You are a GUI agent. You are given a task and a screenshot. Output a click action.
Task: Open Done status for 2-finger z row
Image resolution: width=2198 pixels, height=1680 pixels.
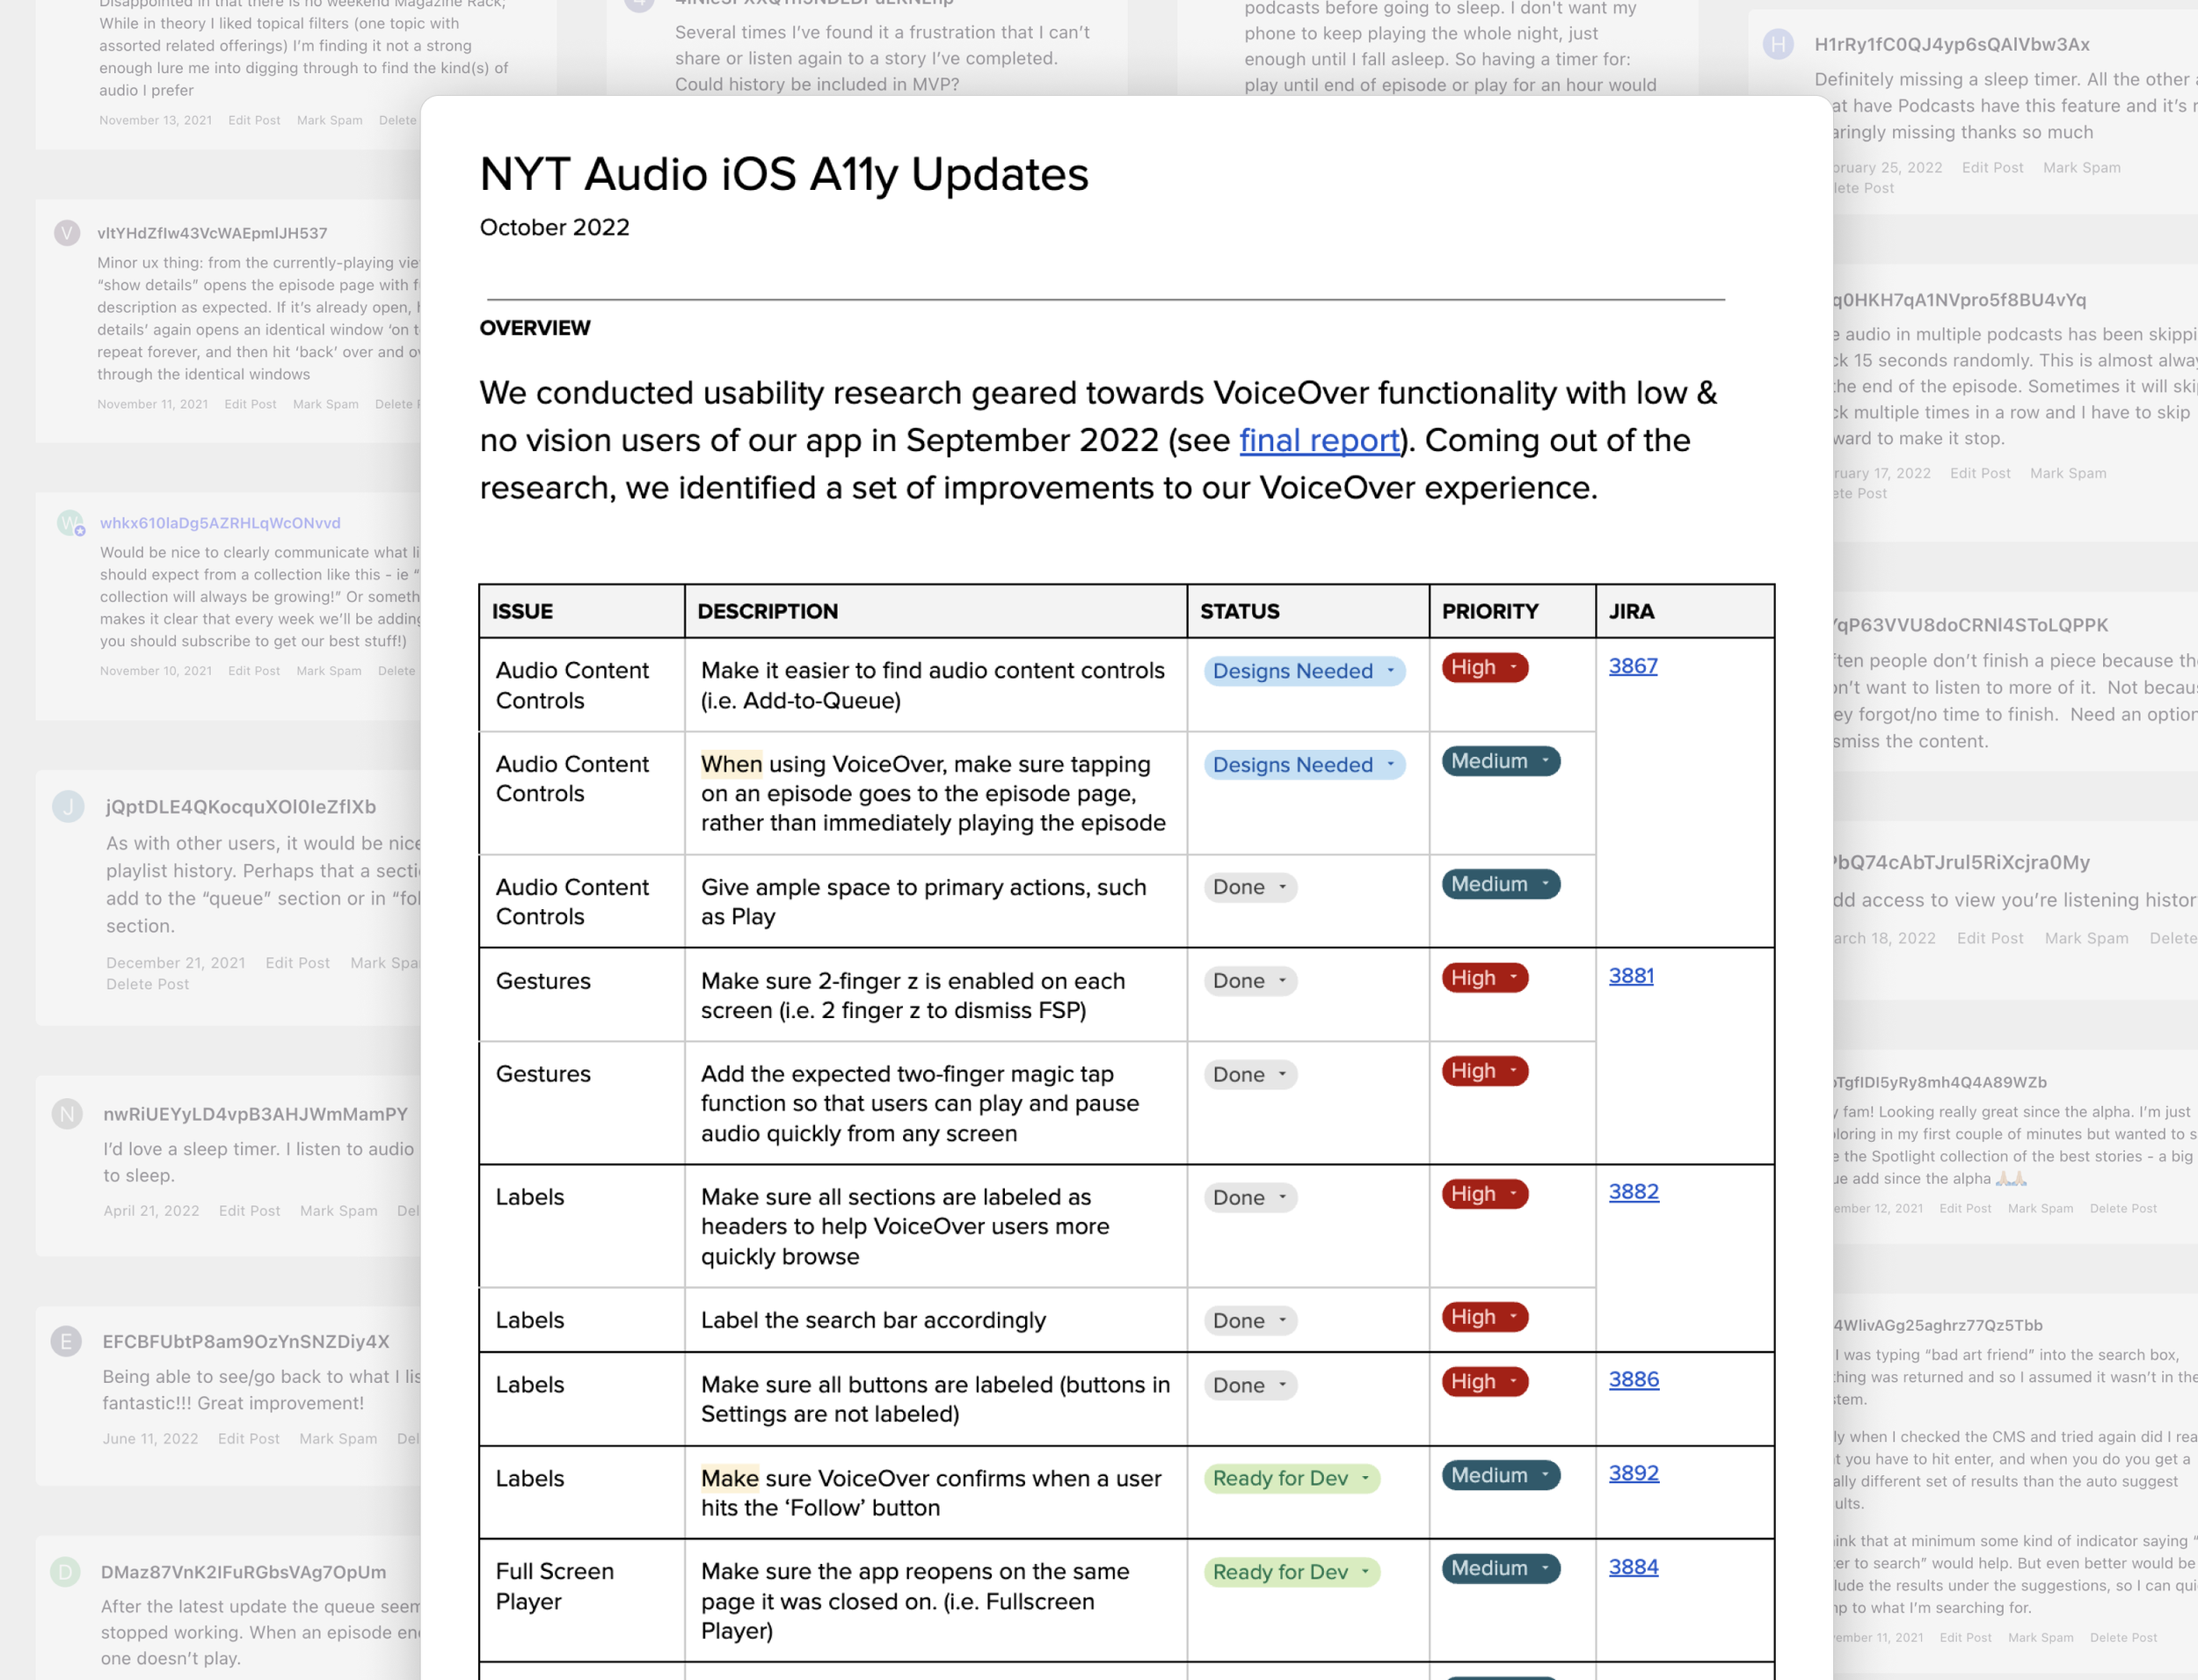pyautogui.click(x=1249, y=981)
